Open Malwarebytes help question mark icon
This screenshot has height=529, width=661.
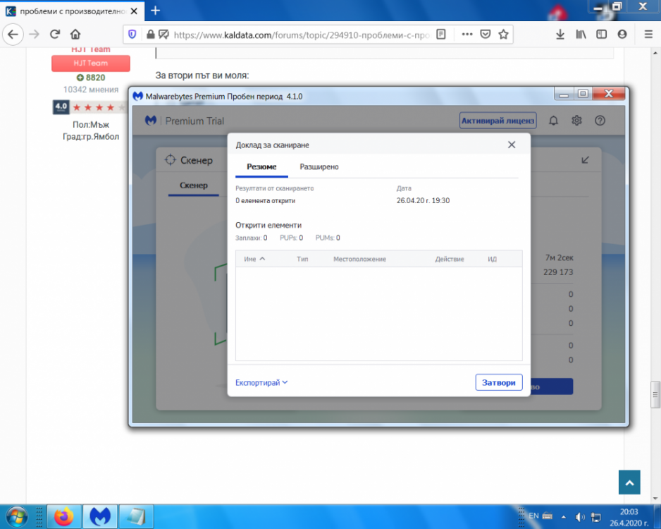click(600, 121)
